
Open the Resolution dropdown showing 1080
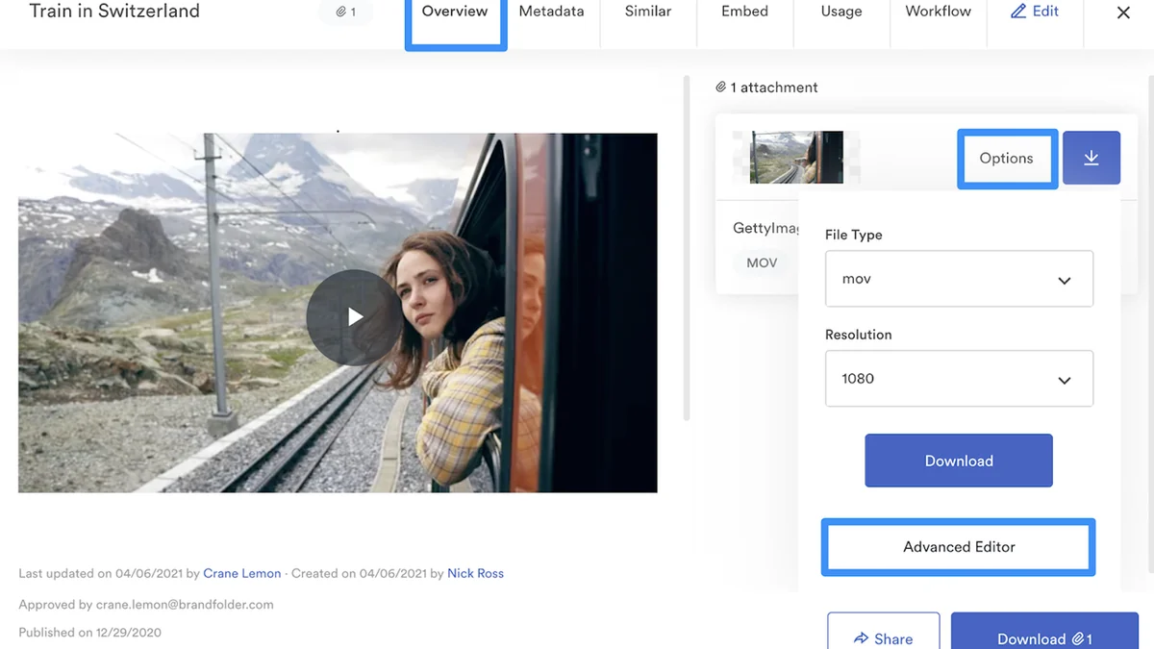click(x=959, y=379)
